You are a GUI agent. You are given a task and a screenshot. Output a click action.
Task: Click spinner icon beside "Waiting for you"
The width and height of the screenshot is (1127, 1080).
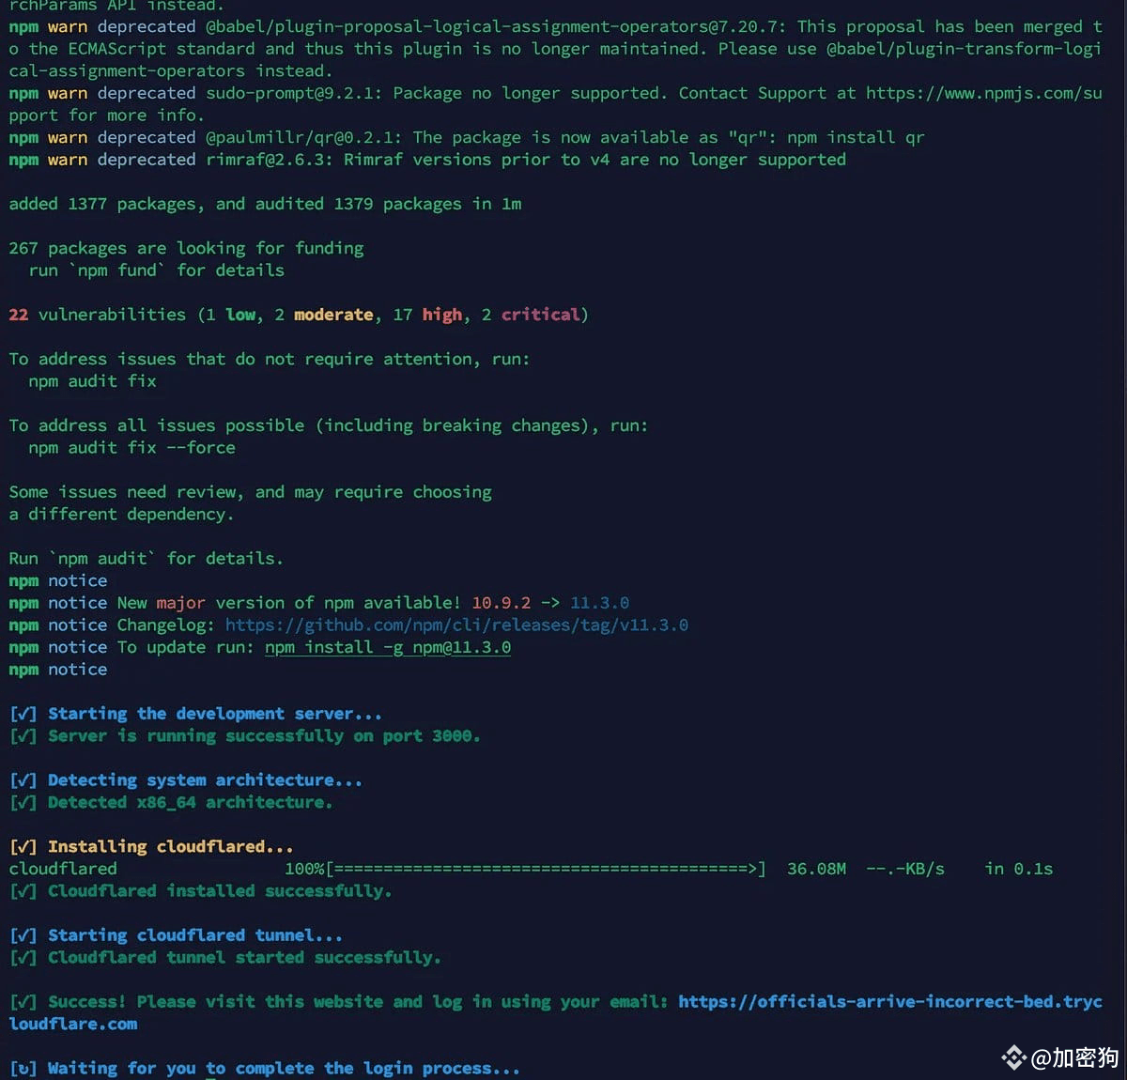pos(23,1069)
